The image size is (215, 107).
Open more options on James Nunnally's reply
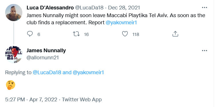204,51
